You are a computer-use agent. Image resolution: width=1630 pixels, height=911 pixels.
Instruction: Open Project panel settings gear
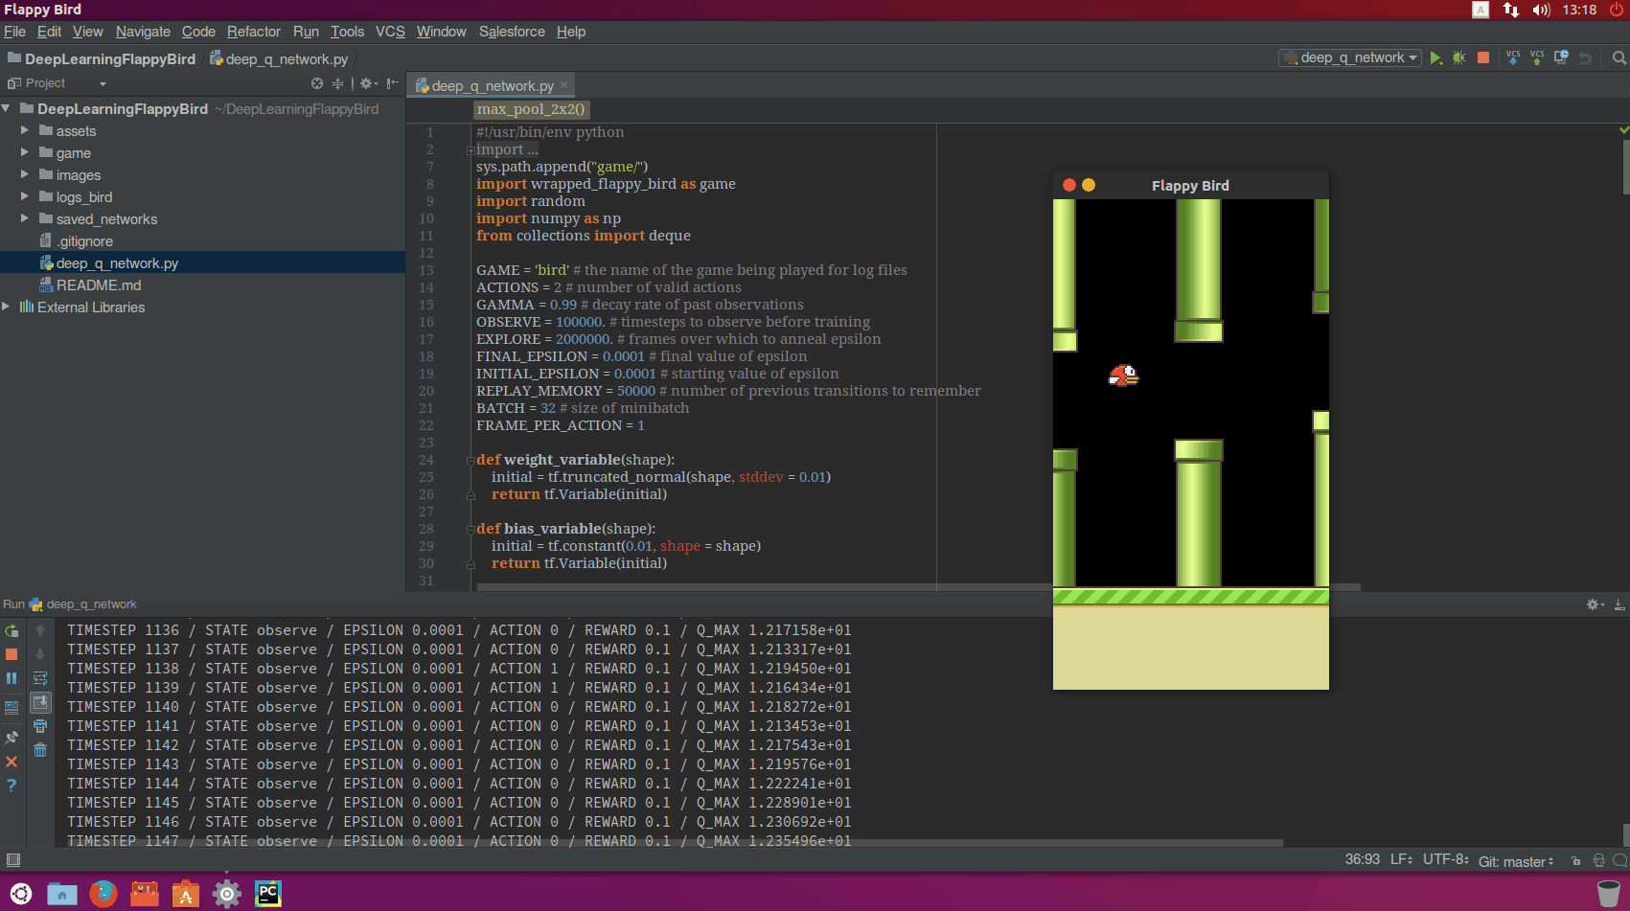coord(367,83)
